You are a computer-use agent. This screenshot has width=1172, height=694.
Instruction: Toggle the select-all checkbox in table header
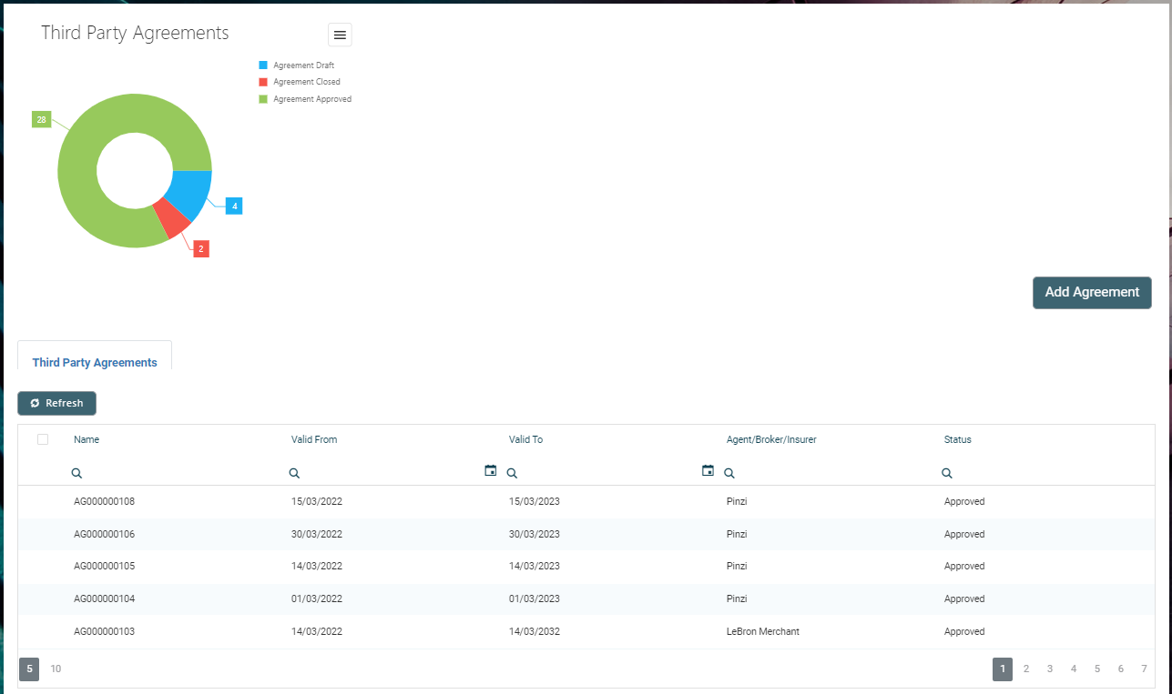[43, 439]
